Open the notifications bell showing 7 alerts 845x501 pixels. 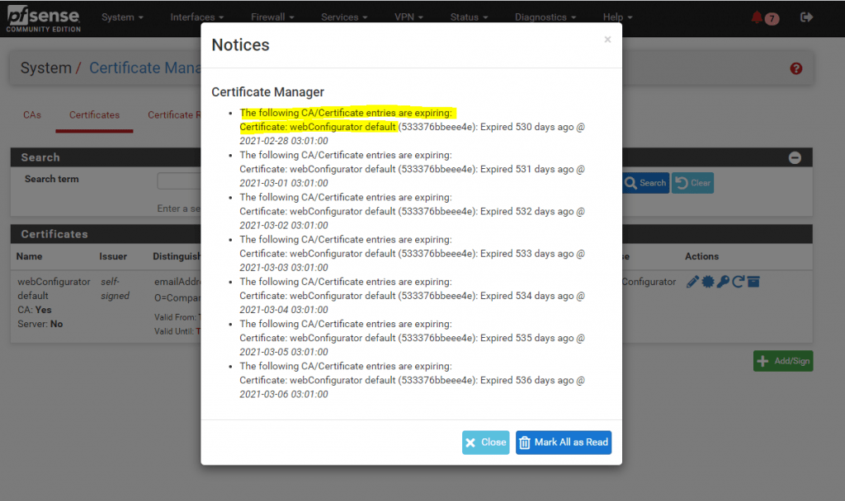point(765,18)
